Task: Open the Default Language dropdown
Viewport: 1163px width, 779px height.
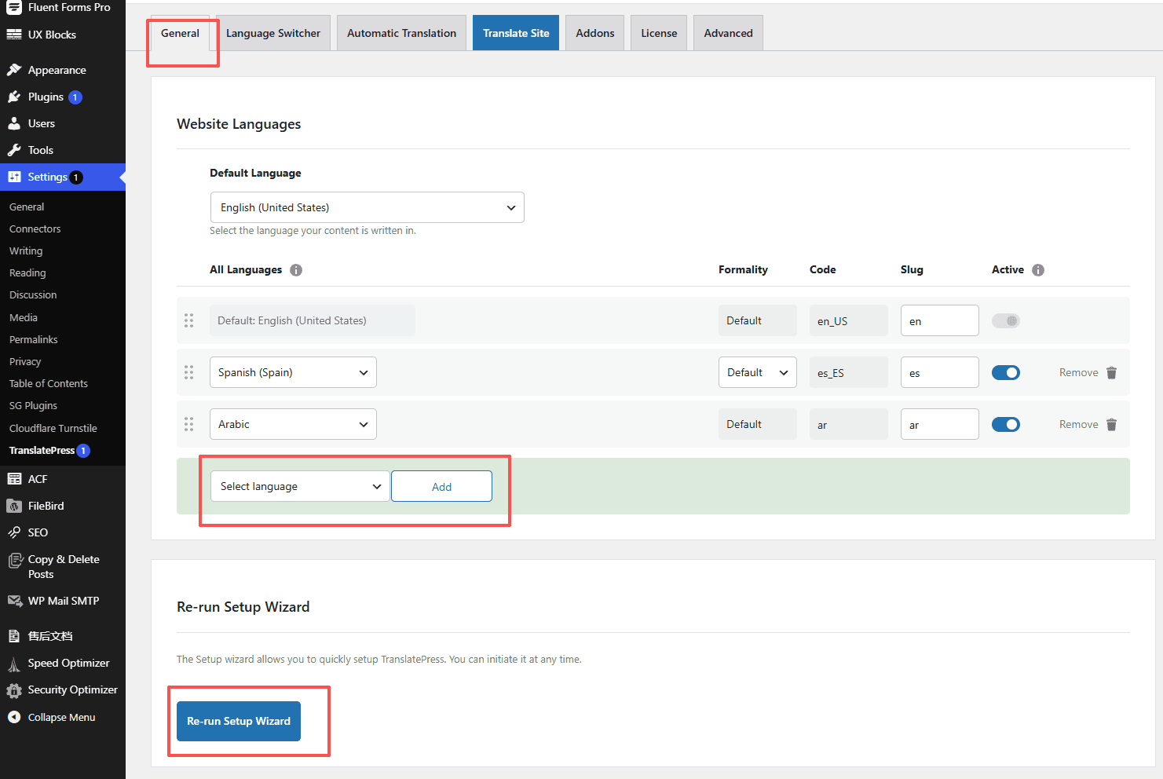Action: point(367,207)
